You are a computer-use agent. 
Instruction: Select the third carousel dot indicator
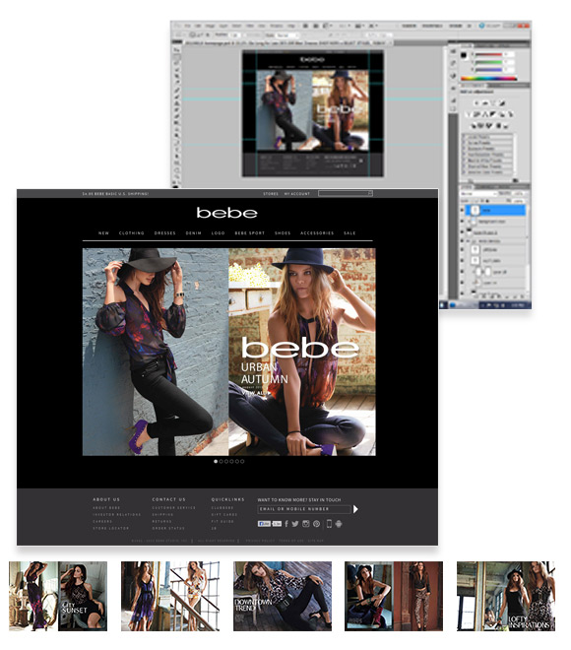(226, 461)
